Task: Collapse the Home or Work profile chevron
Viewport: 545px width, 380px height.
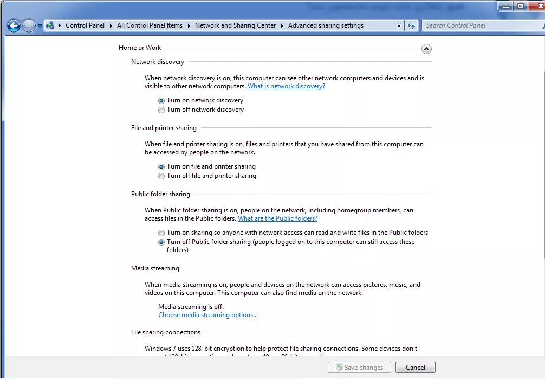Action: click(x=426, y=49)
